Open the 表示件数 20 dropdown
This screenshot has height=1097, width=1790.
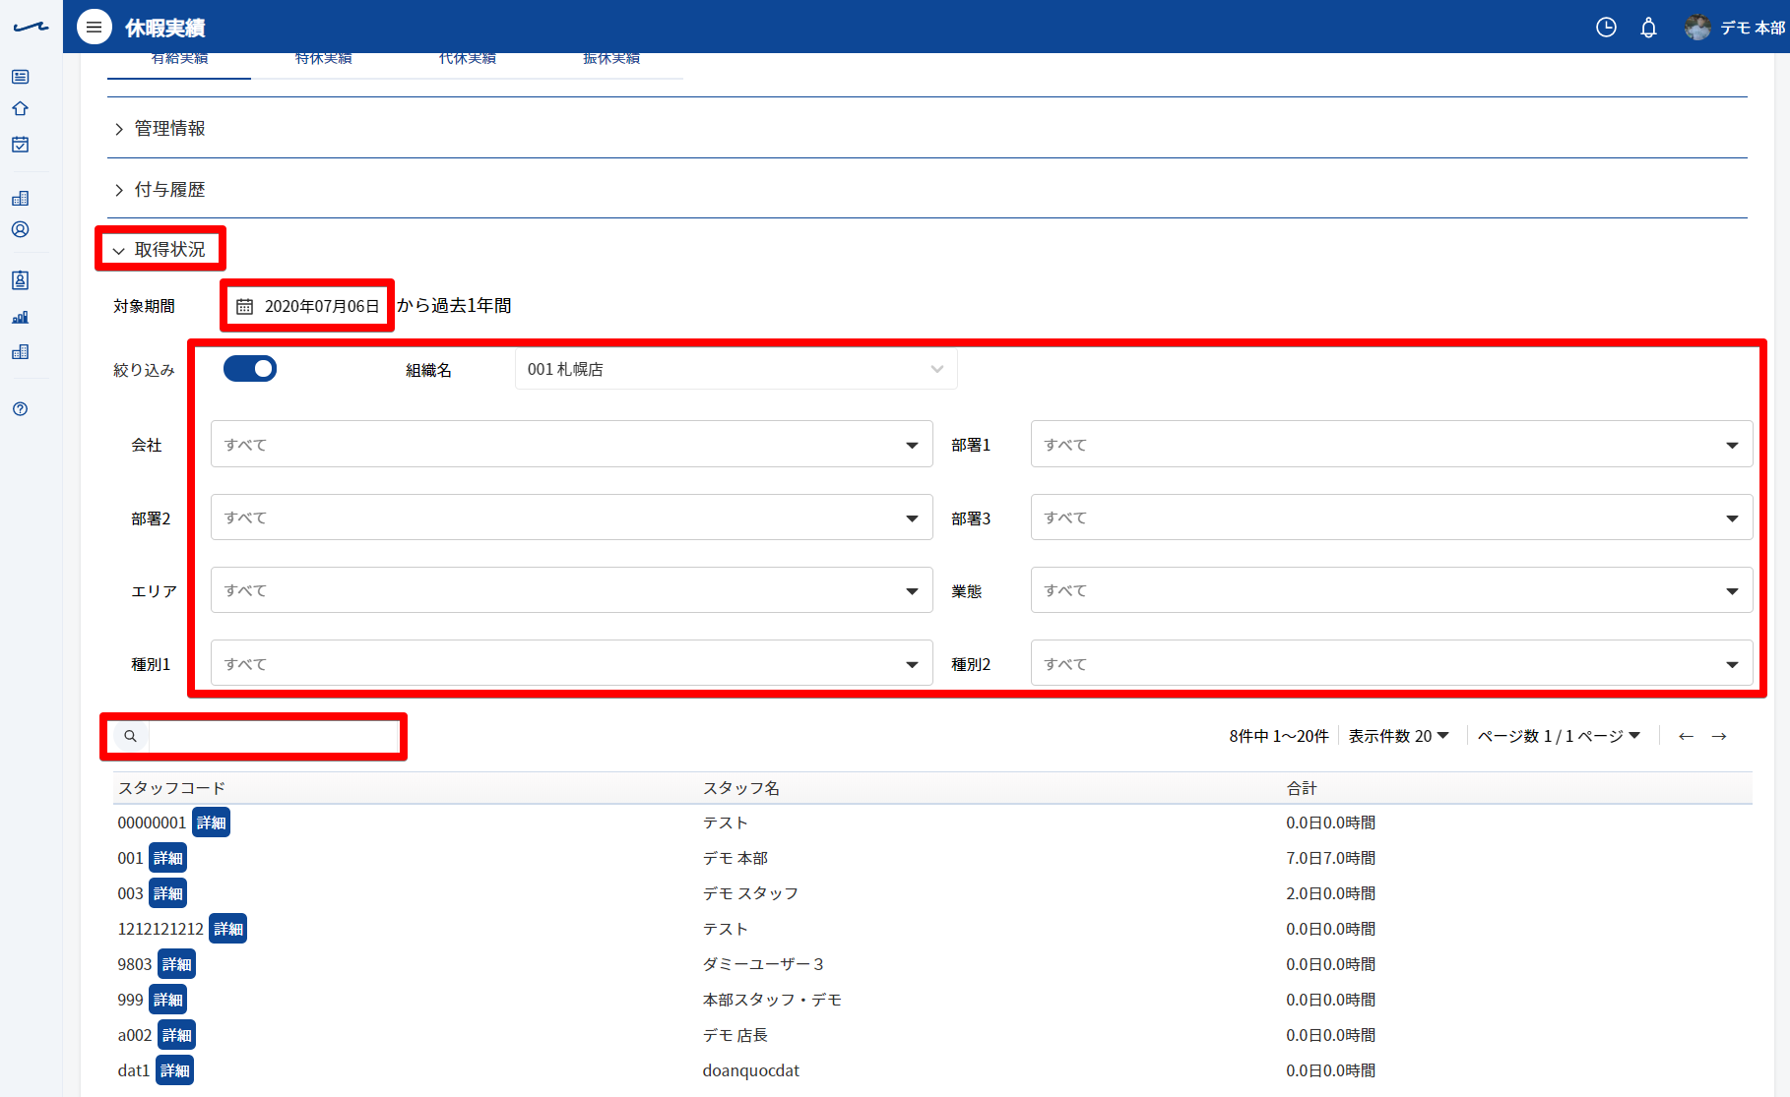(x=1398, y=736)
